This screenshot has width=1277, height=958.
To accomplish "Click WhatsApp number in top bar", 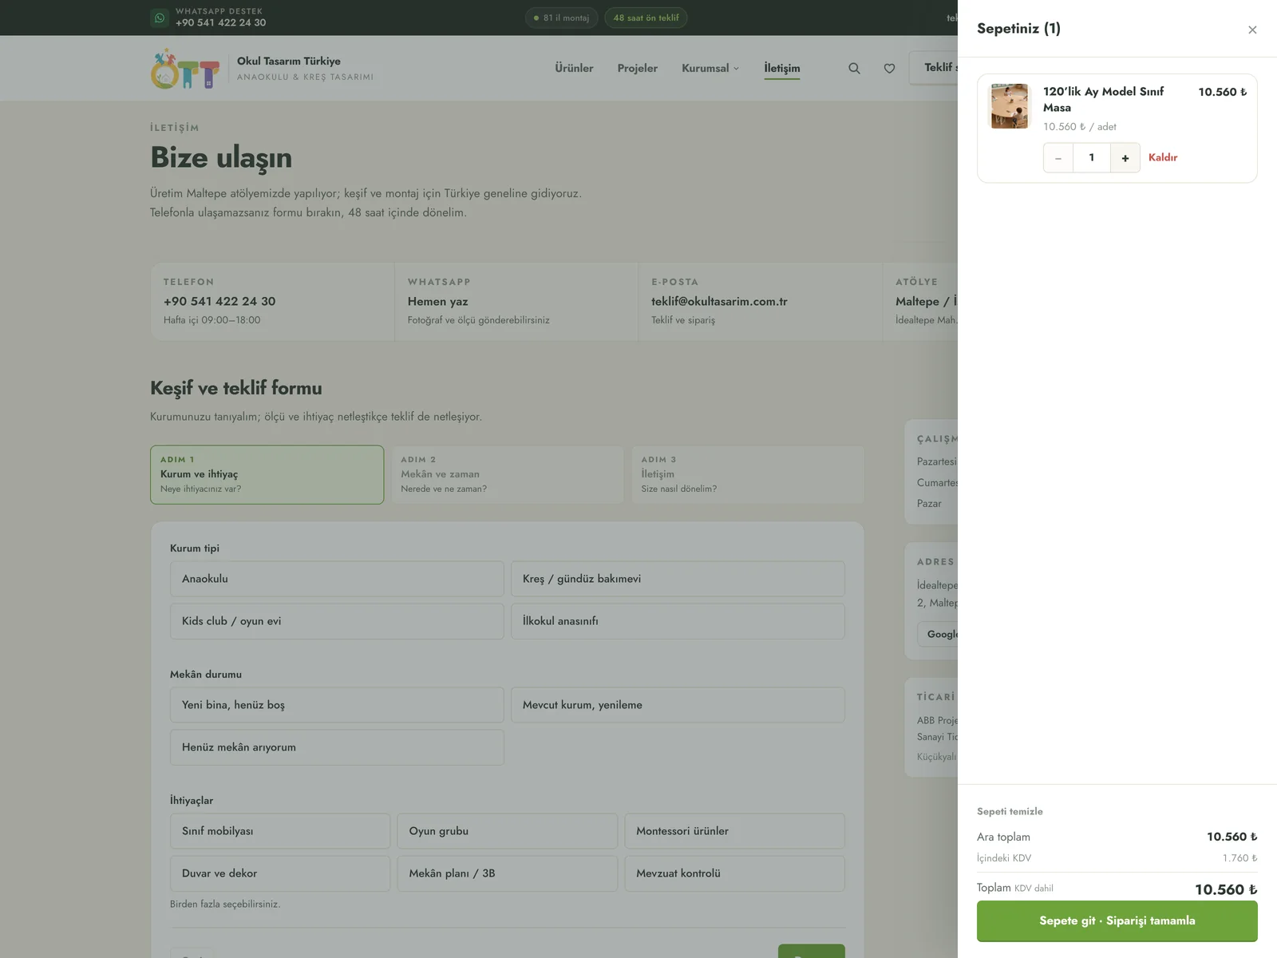I will (x=221, y=22).
